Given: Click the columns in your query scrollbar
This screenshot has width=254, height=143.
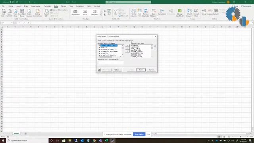Looking at the screenshot, I should [152, 51].
